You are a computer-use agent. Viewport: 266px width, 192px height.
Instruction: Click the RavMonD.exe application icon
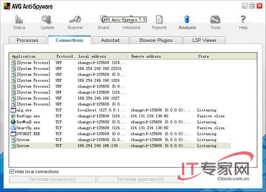click(x=13, y=122)
